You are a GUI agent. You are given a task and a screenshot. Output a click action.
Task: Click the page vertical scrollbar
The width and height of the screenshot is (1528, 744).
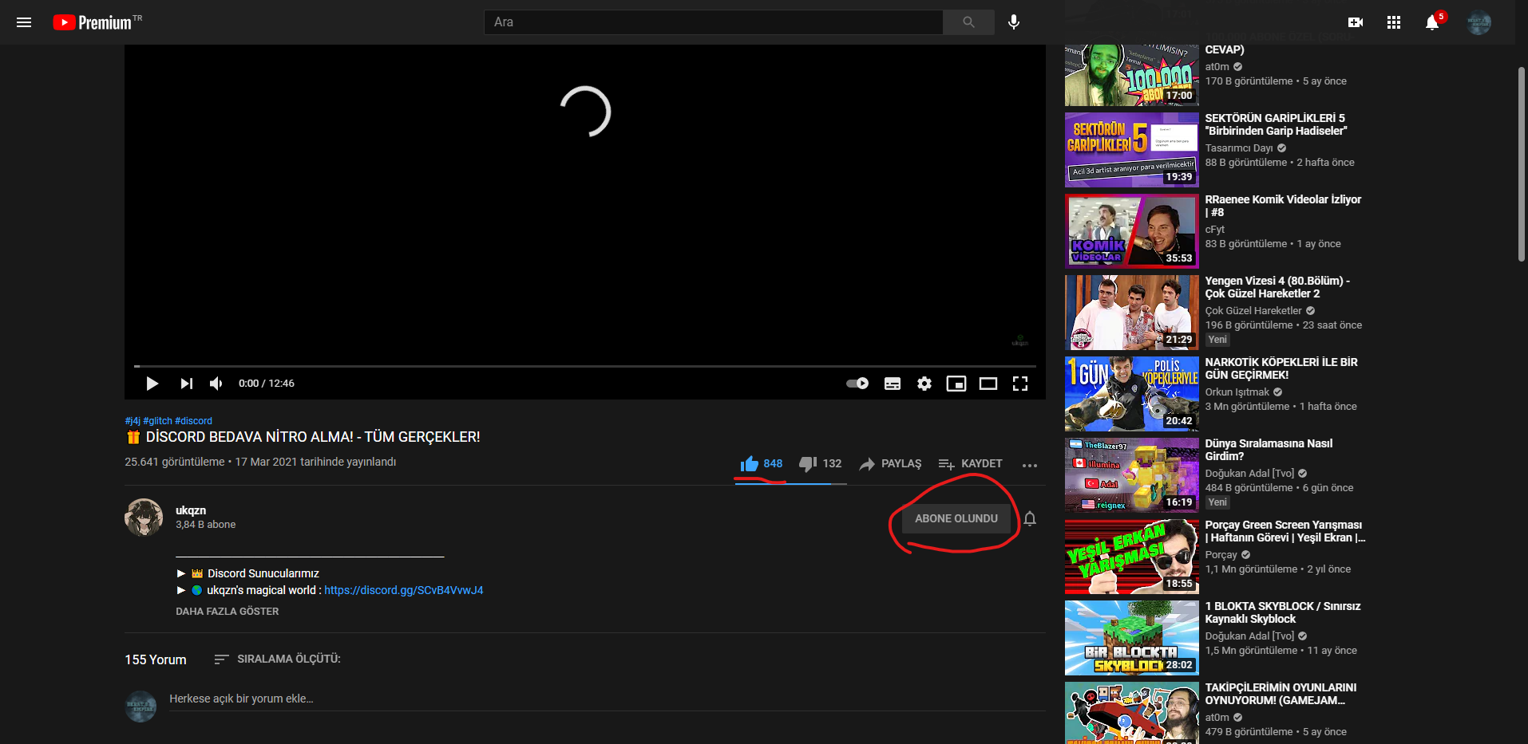pyautogui.click(x=1522, y=163)
